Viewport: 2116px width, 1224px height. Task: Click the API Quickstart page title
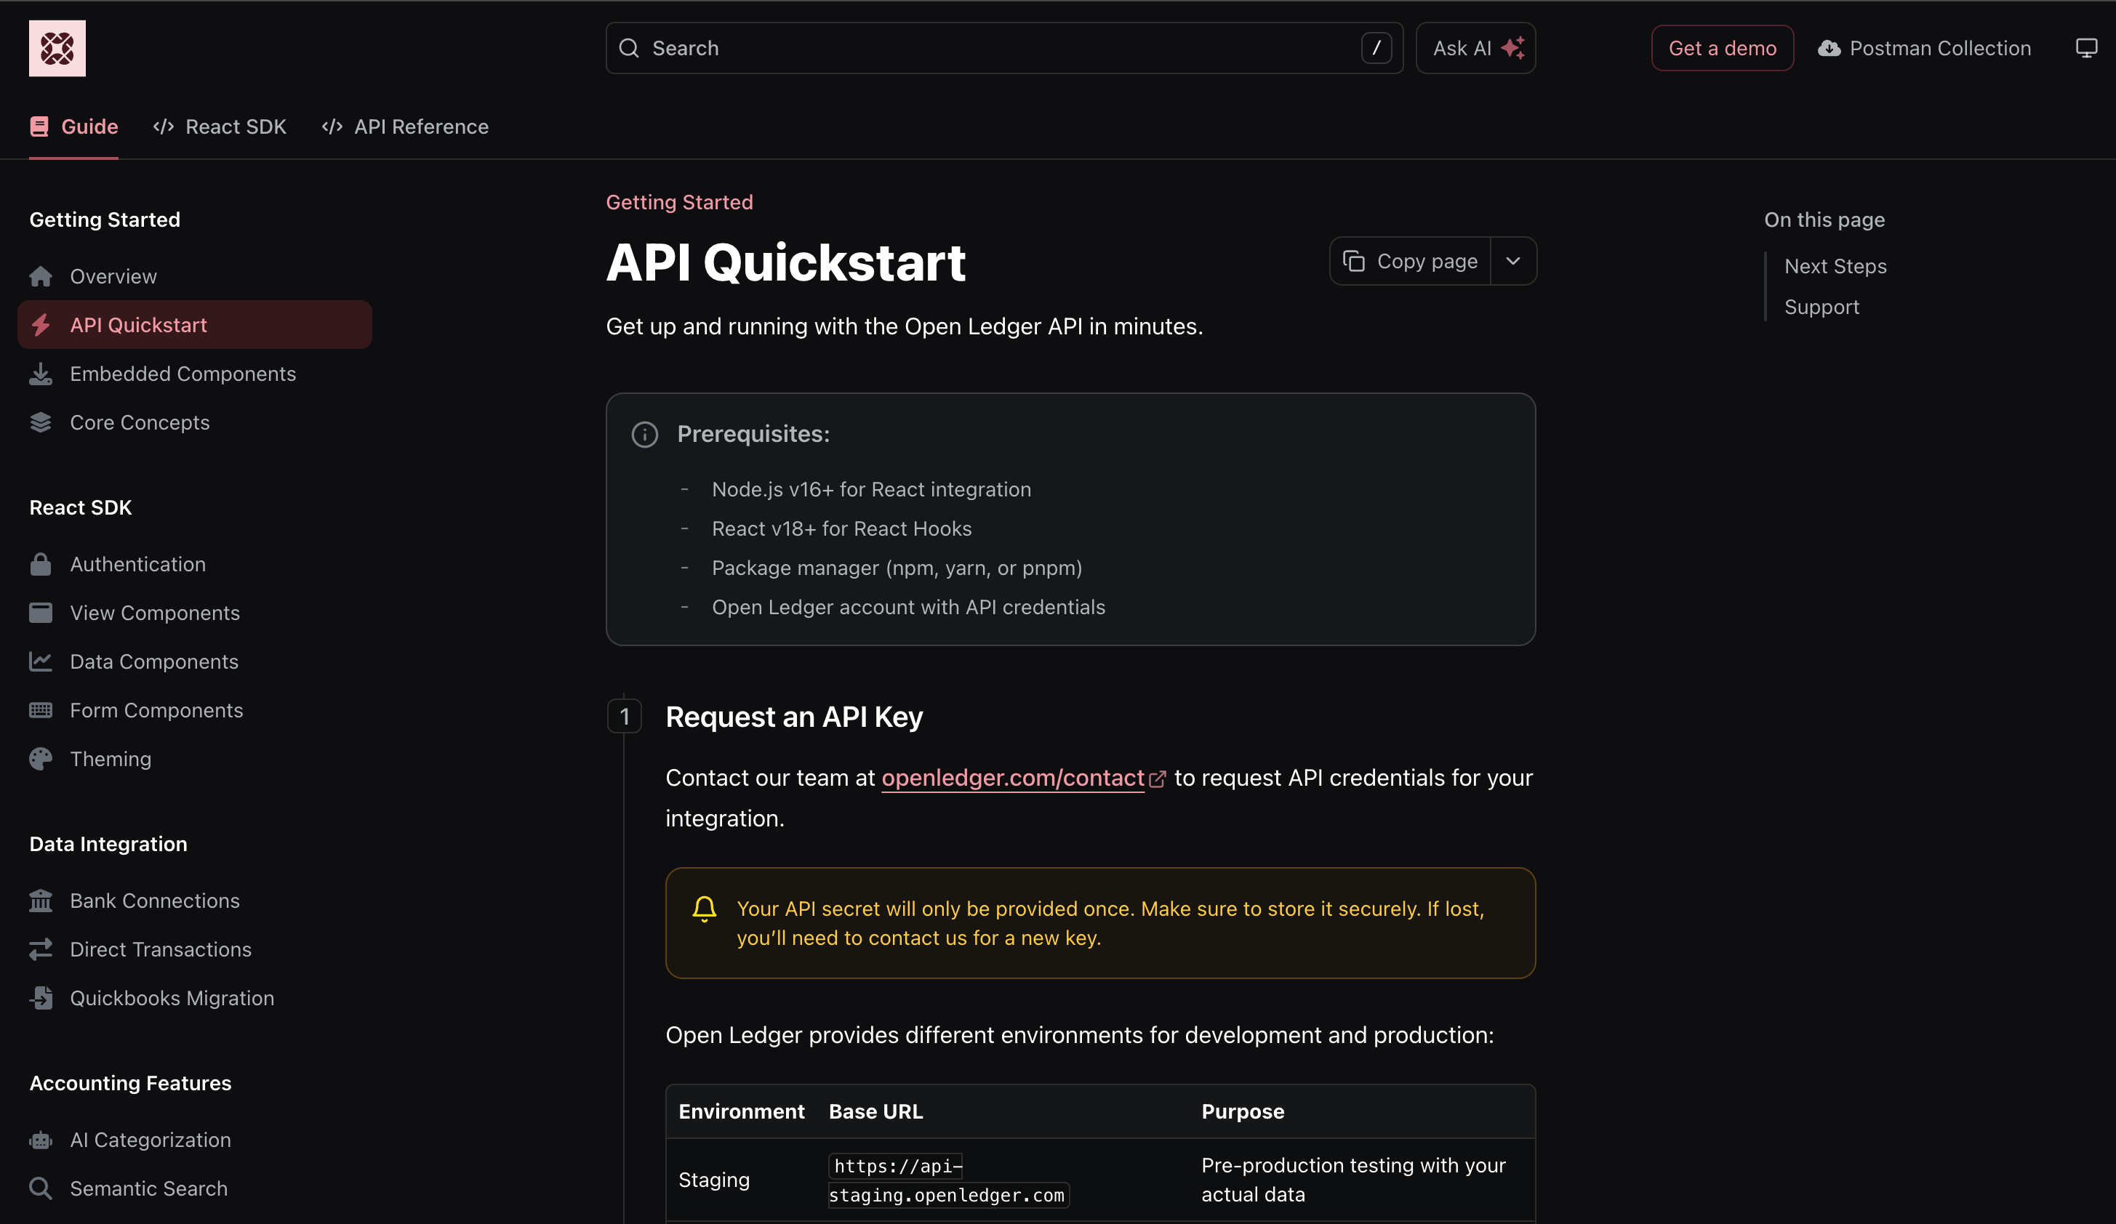click(786, 263)
